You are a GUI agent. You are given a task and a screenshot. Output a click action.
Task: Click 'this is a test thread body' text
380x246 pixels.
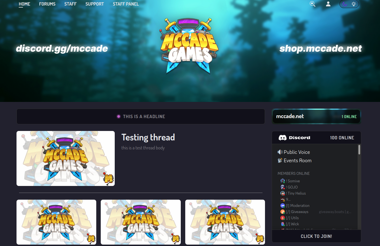click(143, 148)
